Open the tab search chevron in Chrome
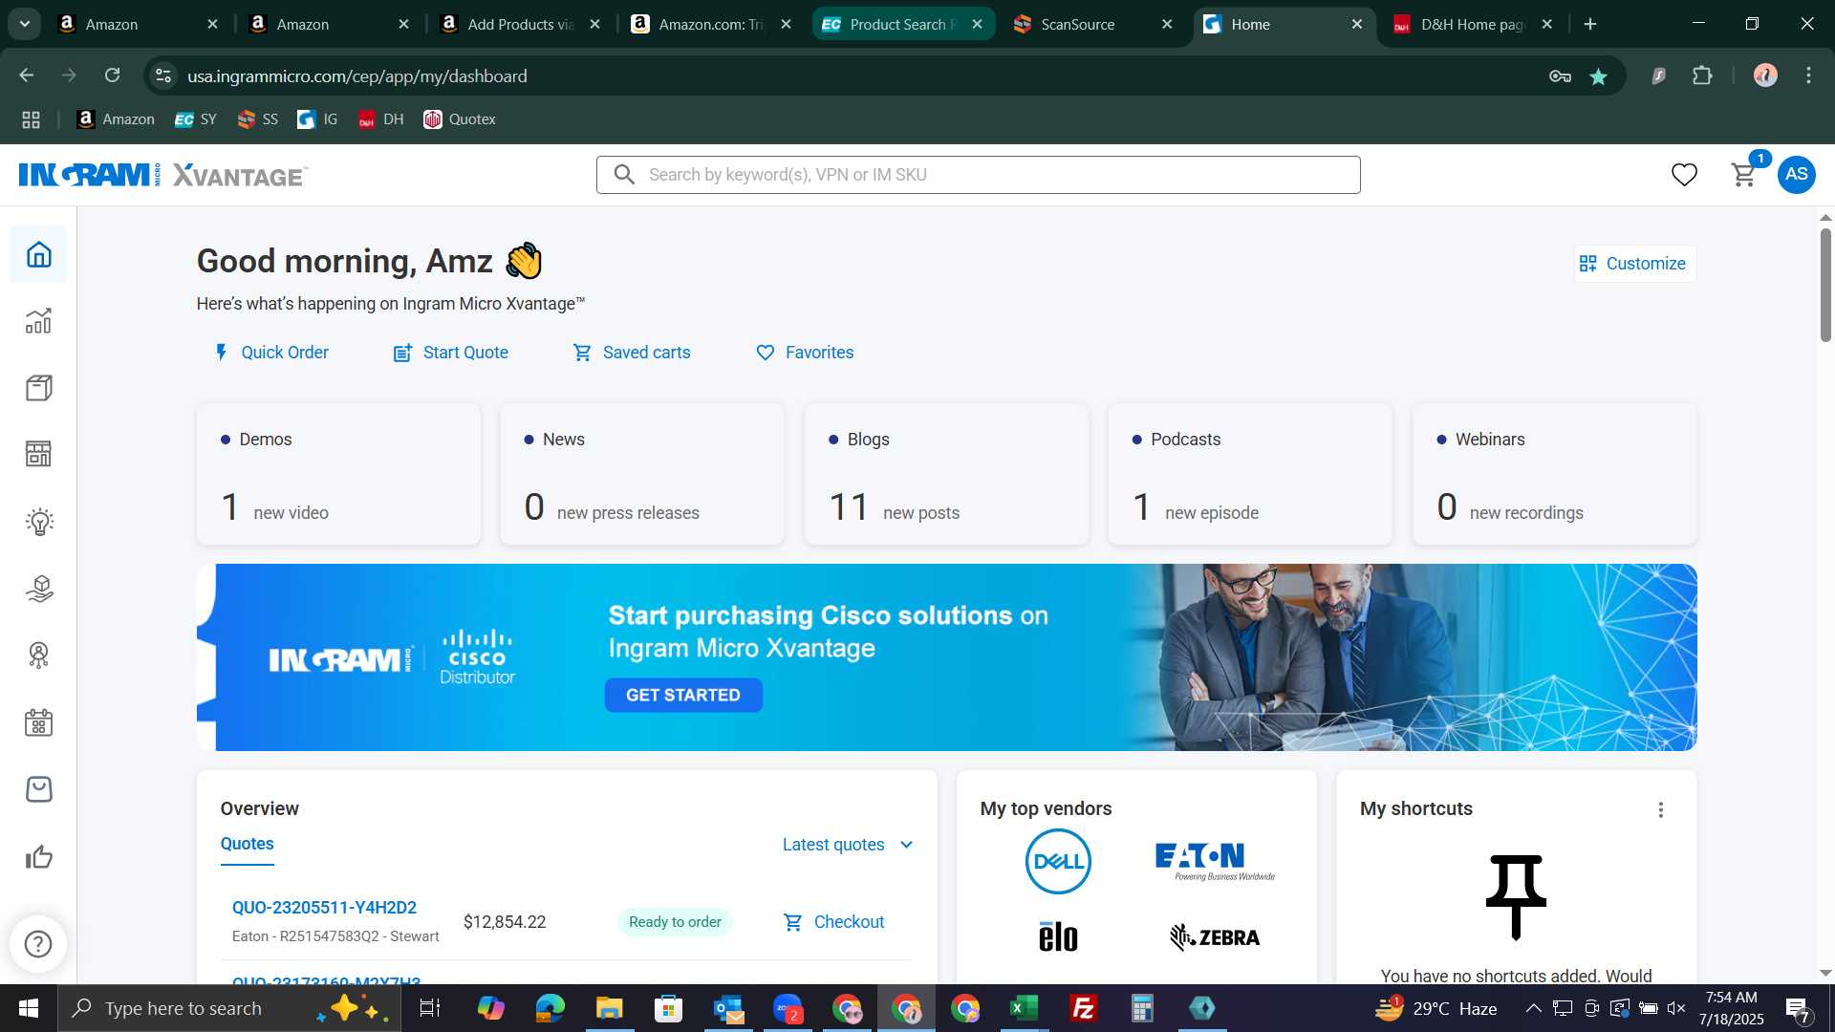The image size is (1835, 1032). click(25, 24)
